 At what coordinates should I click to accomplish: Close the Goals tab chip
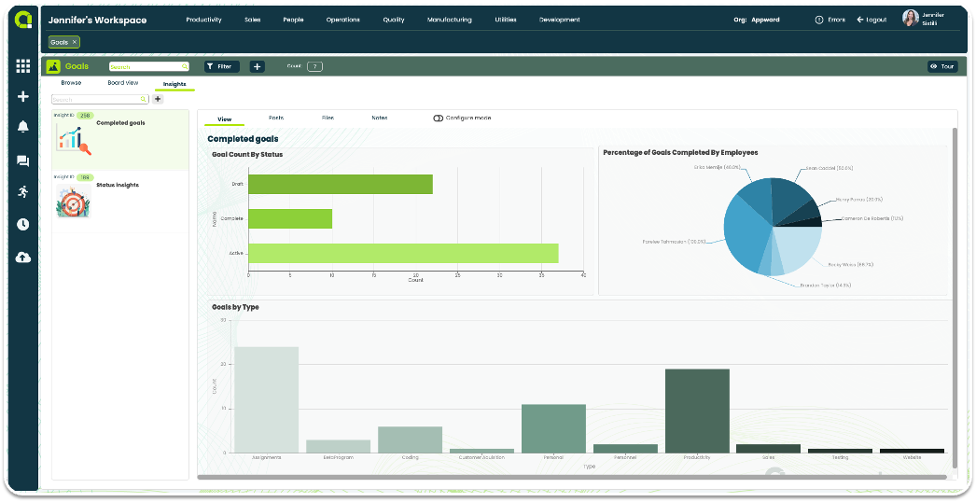tap(75, 42)
